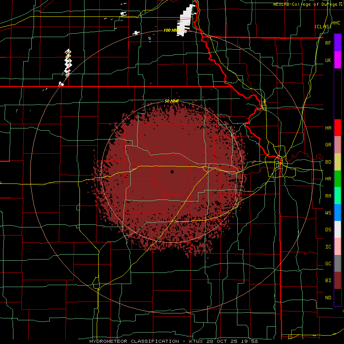Click the 'HA' legend label
The width and height of the screenshot is (344, 344).
pos(328,128)
